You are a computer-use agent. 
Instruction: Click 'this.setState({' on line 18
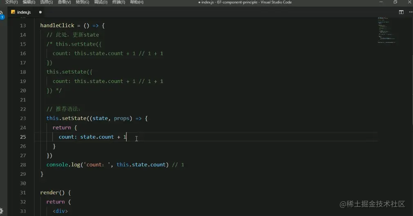(69, 72)
